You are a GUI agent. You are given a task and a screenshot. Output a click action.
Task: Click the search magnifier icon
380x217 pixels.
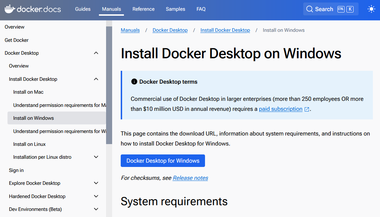point(310,9)
